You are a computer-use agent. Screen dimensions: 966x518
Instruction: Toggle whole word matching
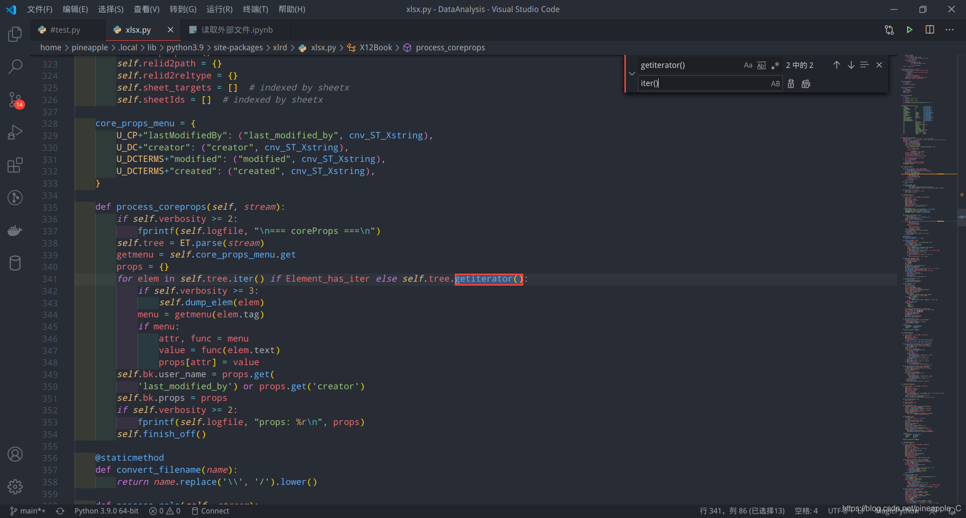pyautogui.click(x=761, y=65)
